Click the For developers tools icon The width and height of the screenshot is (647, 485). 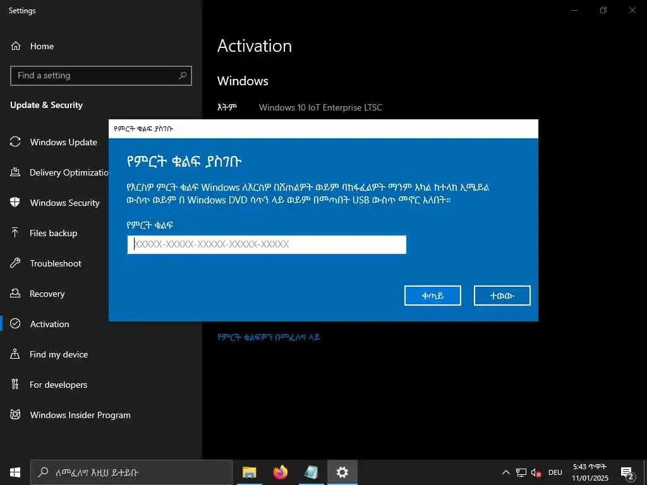(15, 385)
